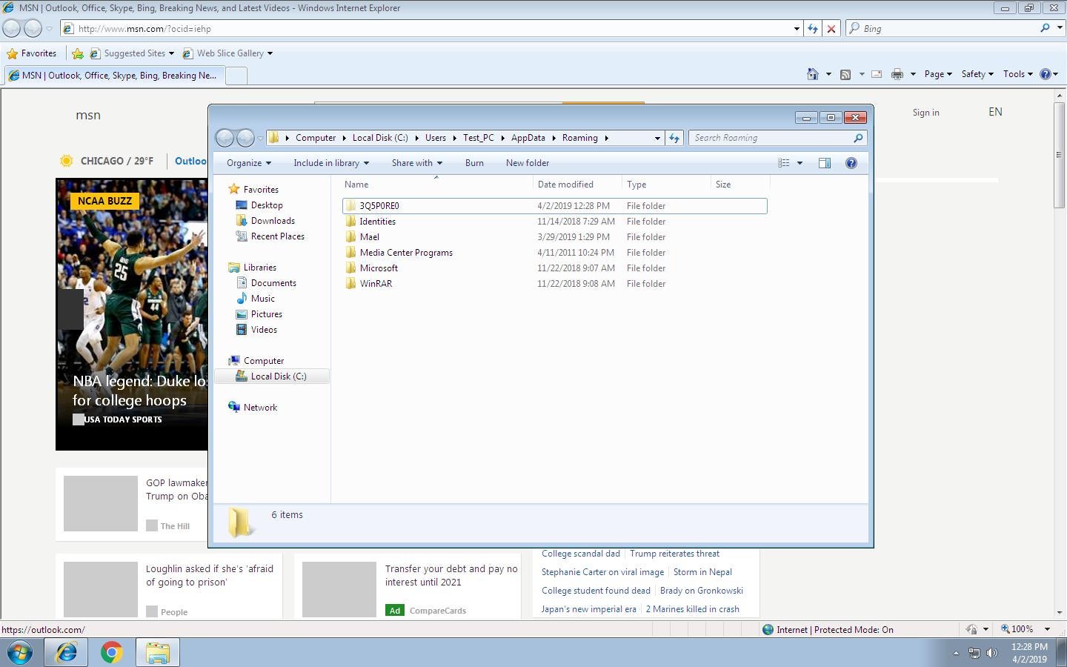1067x667 pixels.
Task: Expand the Share with dropdown
Action: click(416, 163)
